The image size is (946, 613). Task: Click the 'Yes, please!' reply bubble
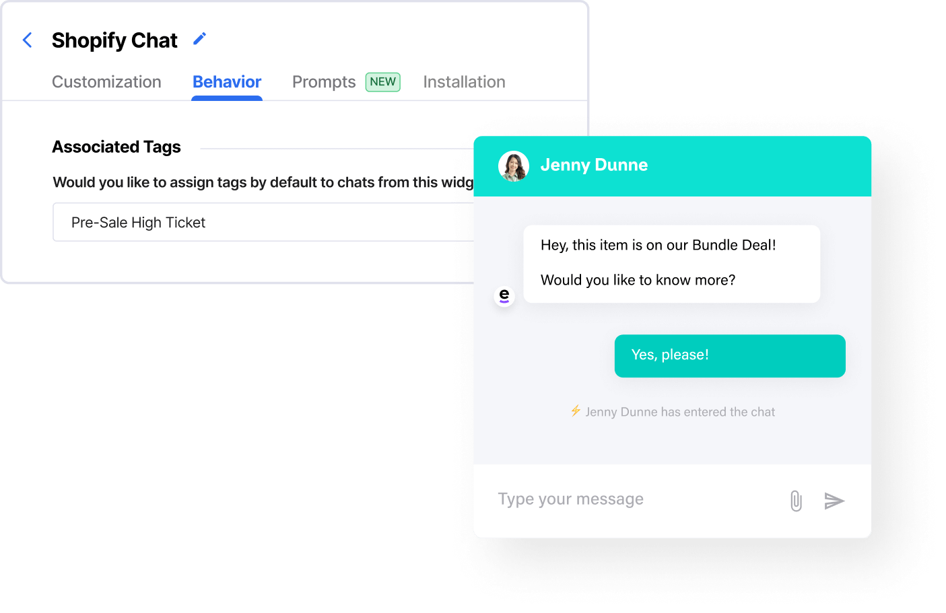(729, 355)
